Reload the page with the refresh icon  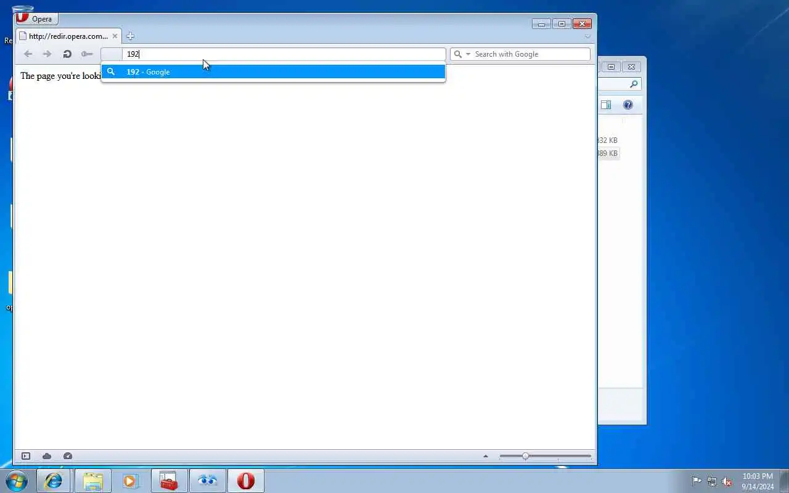point(67,54)
